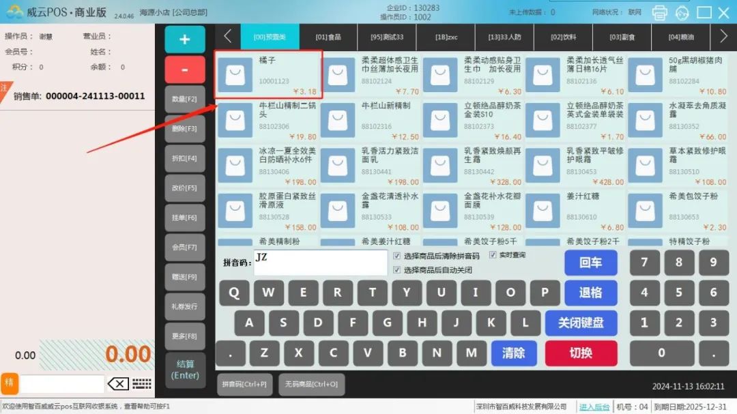Click the 挂单[F6] button
The image size is (737, 414).
(185, 218)
